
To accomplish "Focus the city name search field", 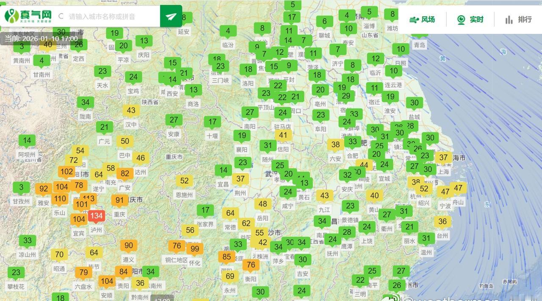I will click(102, 17).
